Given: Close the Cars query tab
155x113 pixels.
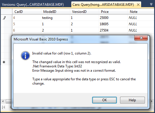Looking at the screenshot, I should 138,5.
